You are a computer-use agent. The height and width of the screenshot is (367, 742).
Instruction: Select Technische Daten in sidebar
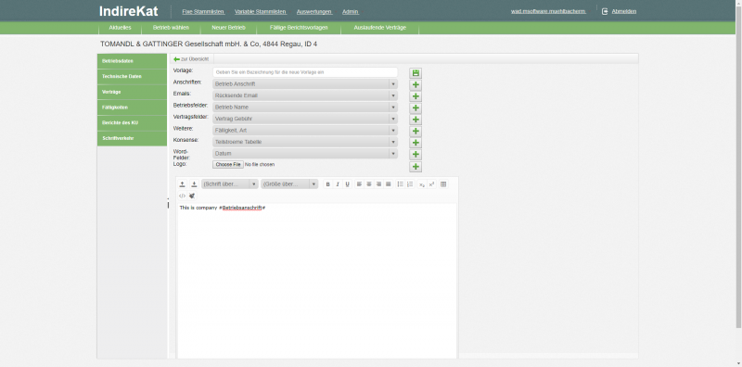[132, 77]
